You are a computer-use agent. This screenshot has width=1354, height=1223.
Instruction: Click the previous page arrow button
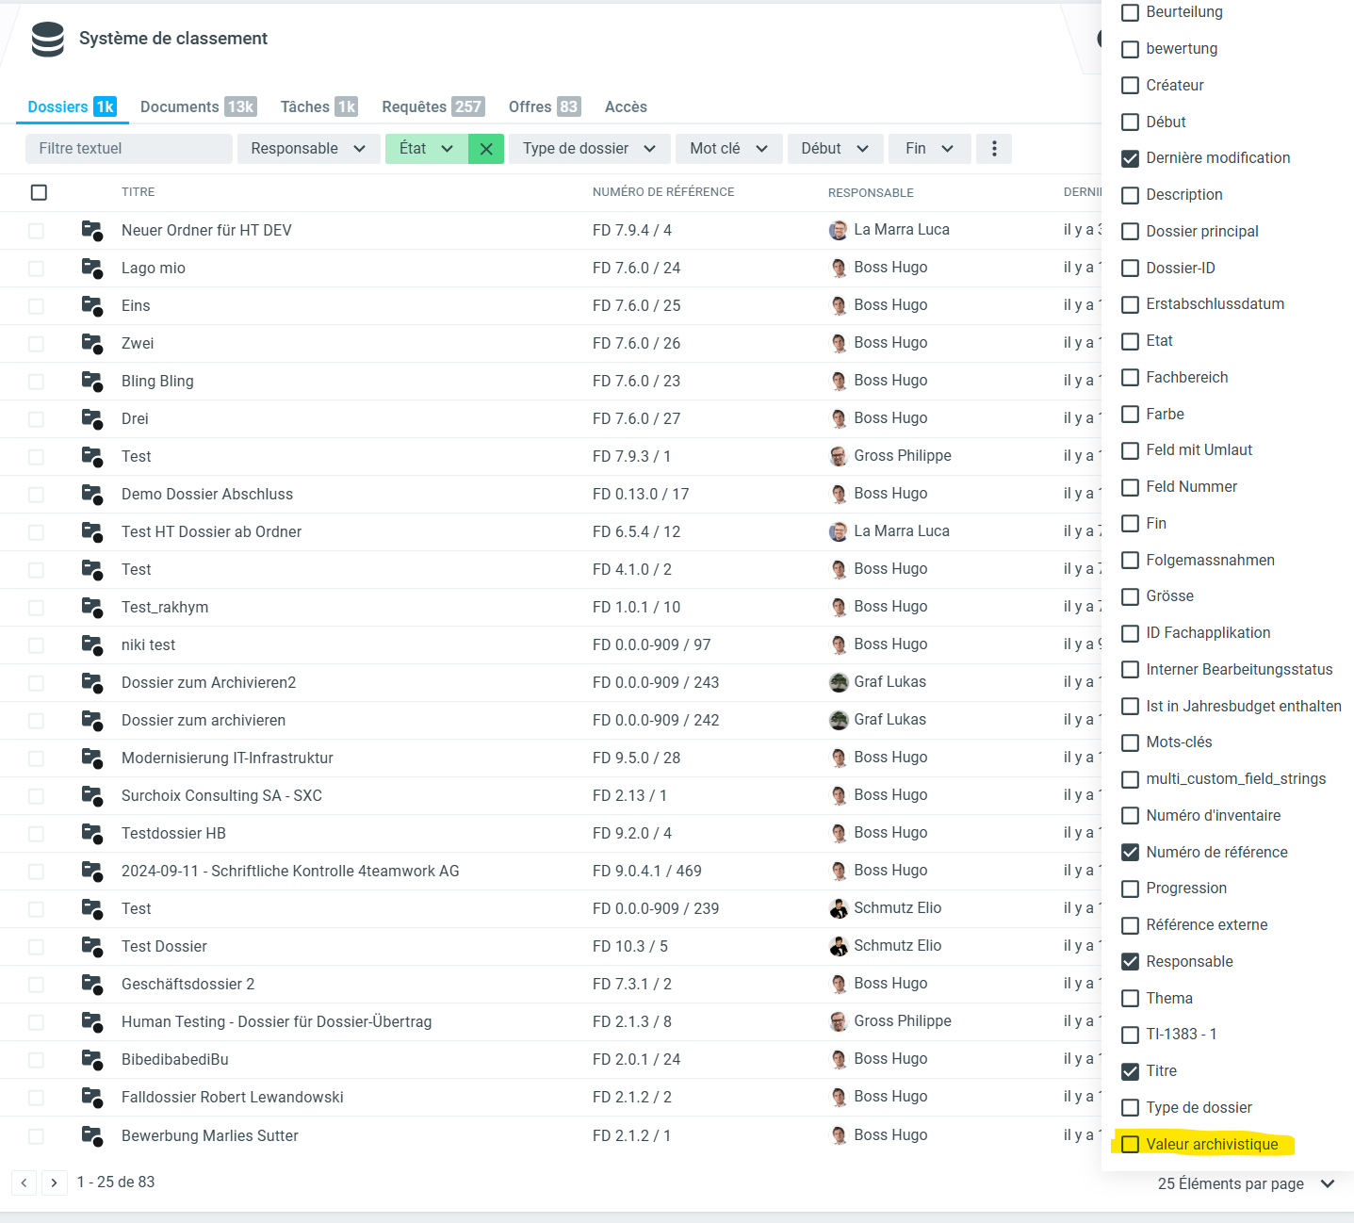point(24,1182)
